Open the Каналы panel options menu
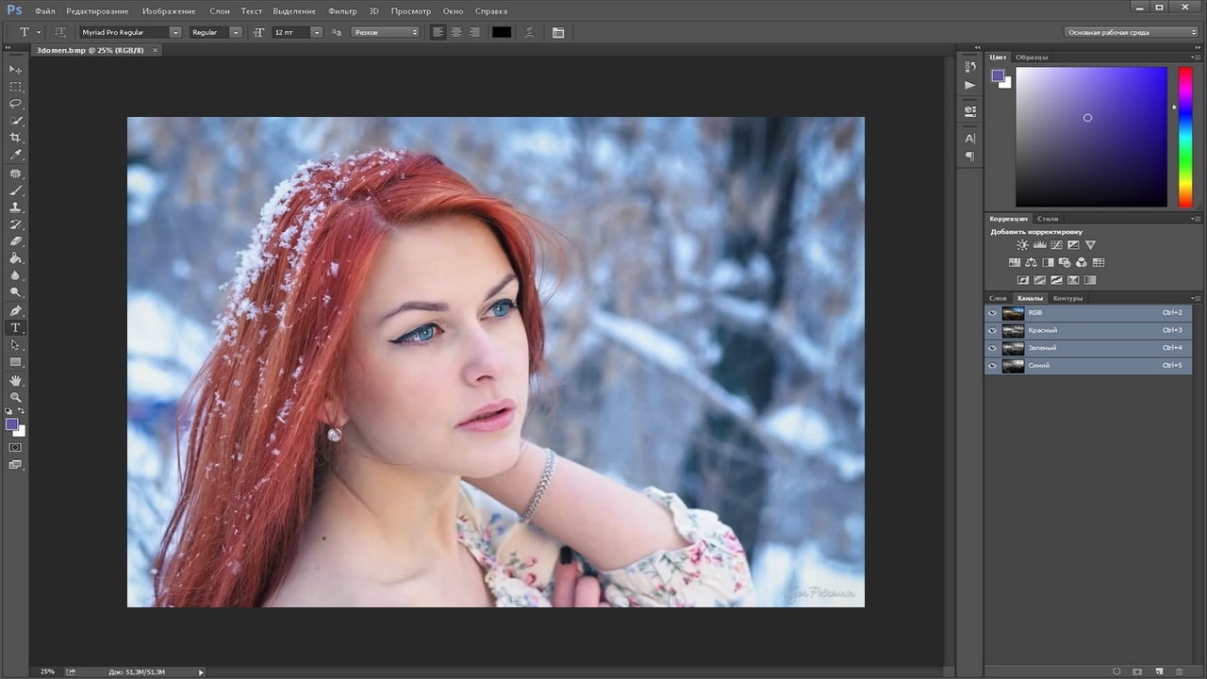Image resolution: width=1207 pixels, height=679 pixels. pos(1195,298)
